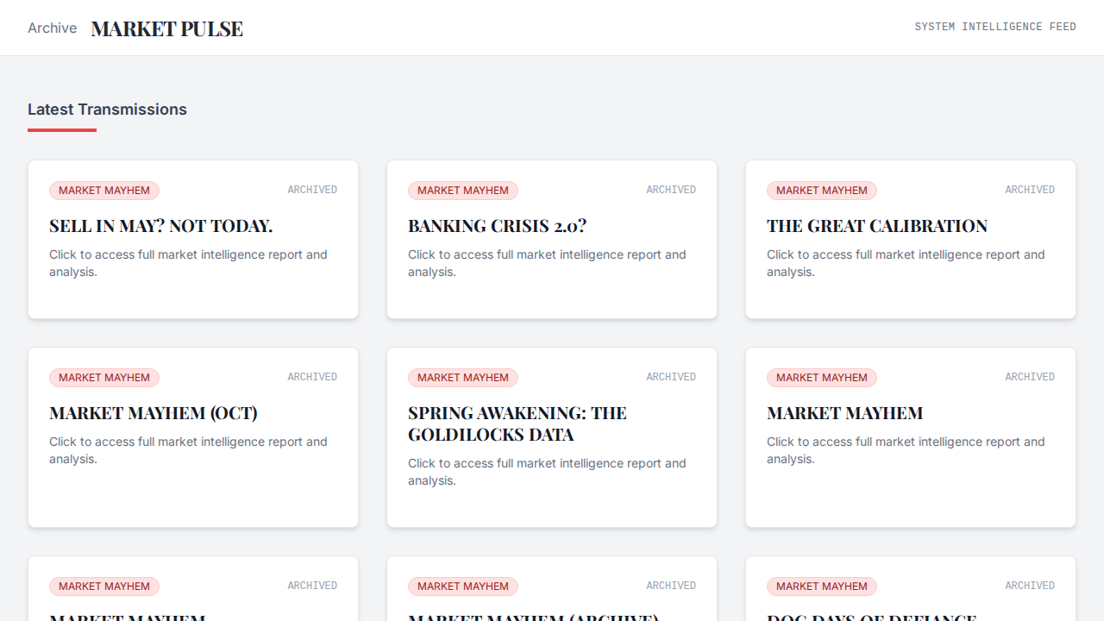Open the MARKET MAYHEM title below The Great Calibration
1104x621 pixels.
click(x=844, y=413)
